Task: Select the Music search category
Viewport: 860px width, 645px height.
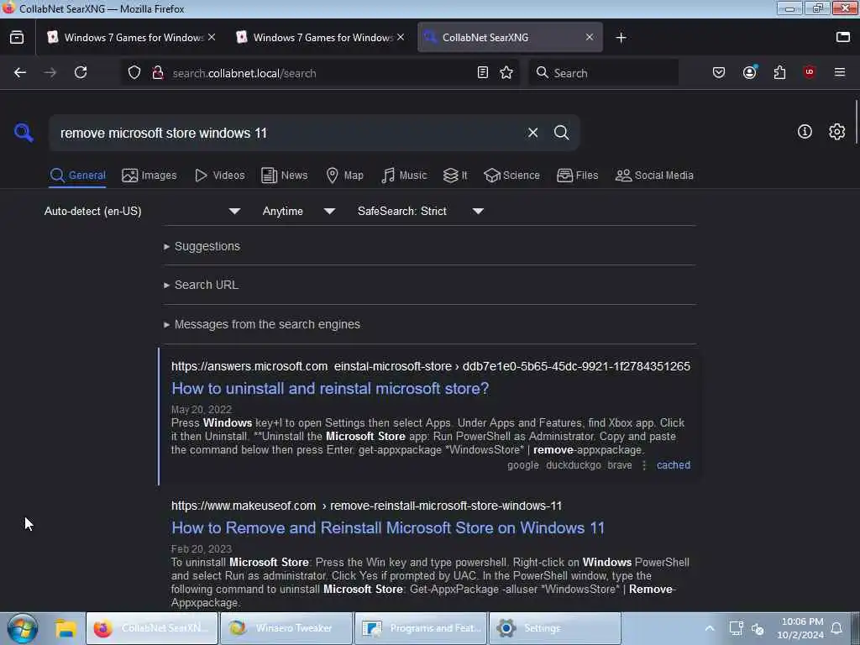Action: [x=404, y=175]
